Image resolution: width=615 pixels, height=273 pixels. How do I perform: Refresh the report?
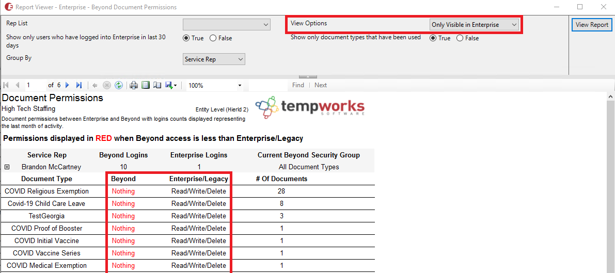[x=119, y=85]
